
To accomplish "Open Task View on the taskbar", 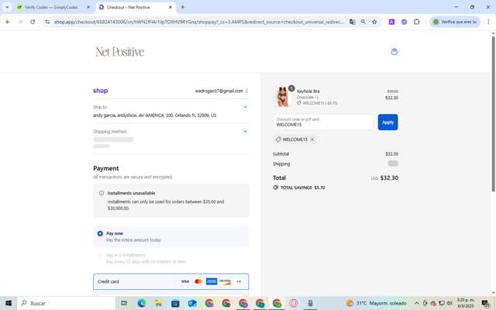I will pos(124,303).
